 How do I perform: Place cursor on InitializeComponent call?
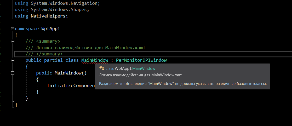pyautogui.click(x=71, y=85)
